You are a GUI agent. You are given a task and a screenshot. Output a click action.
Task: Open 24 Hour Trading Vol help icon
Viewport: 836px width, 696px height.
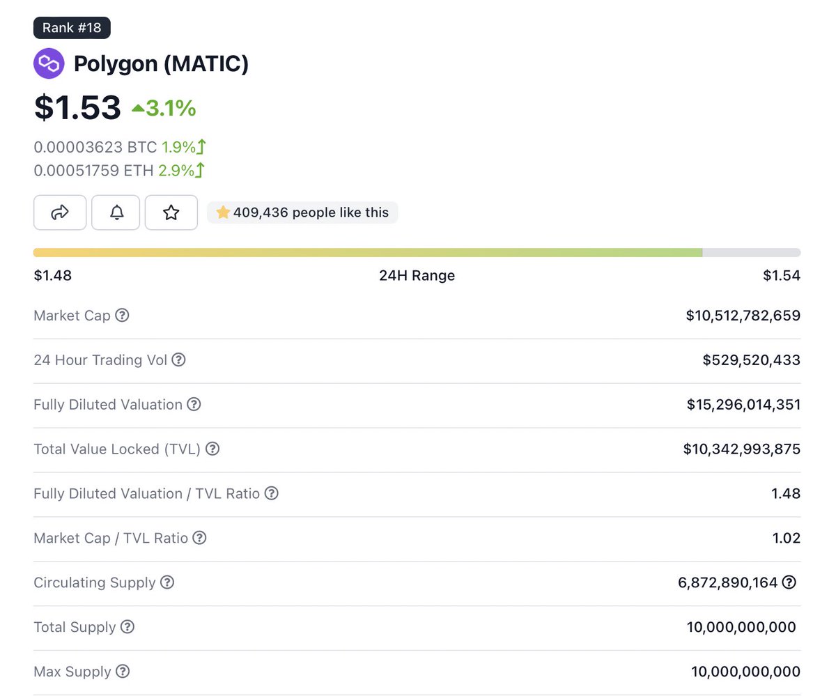[x=179, y=360]
